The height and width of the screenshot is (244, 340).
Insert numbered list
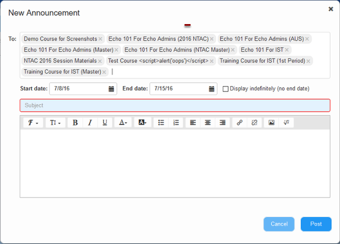pos(176,123)
